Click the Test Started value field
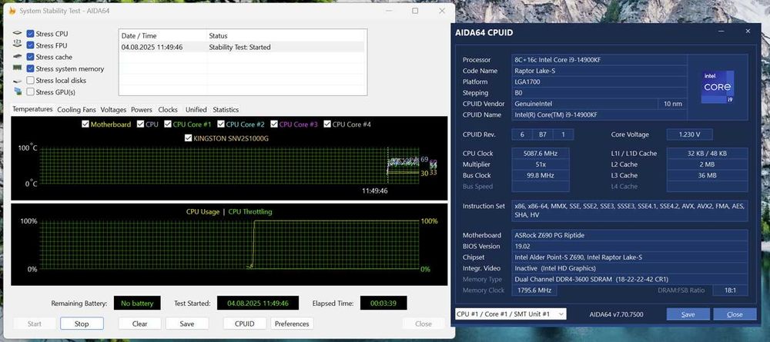Screen dimensions: 770x342 (257, 304)
